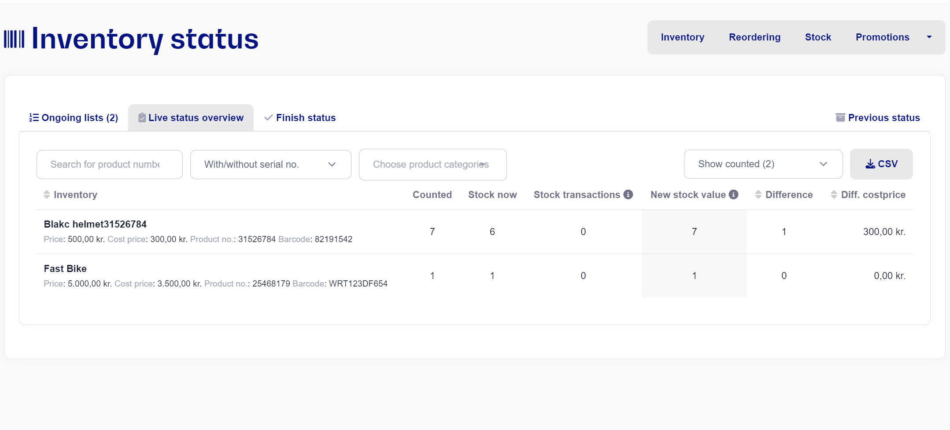Open the top navigation dropdown caret
This screenshot has width=950, height=430.
[x=929, y=37]
